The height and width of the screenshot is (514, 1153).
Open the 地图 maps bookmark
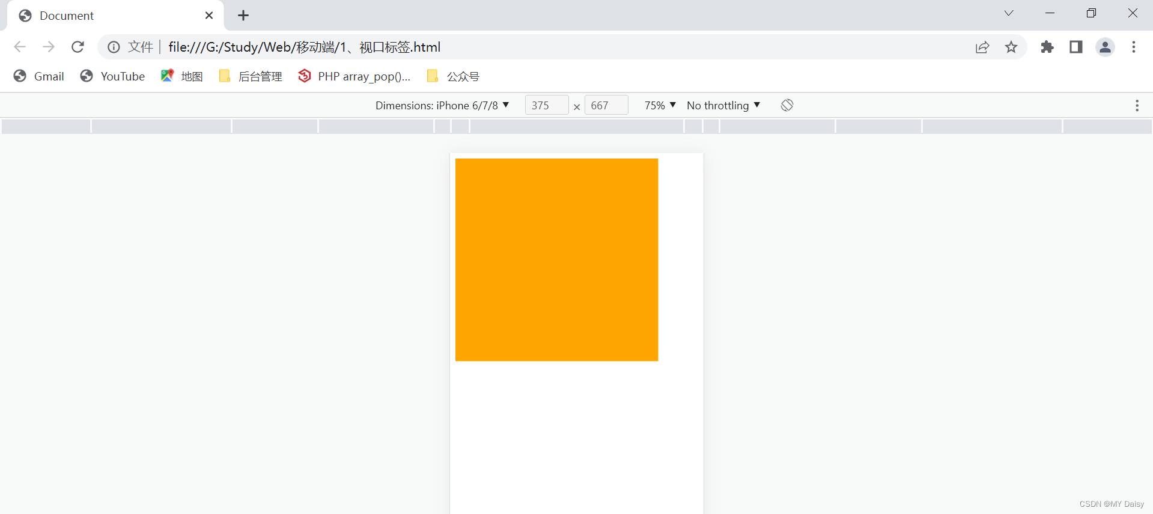[x=182, y=76]
